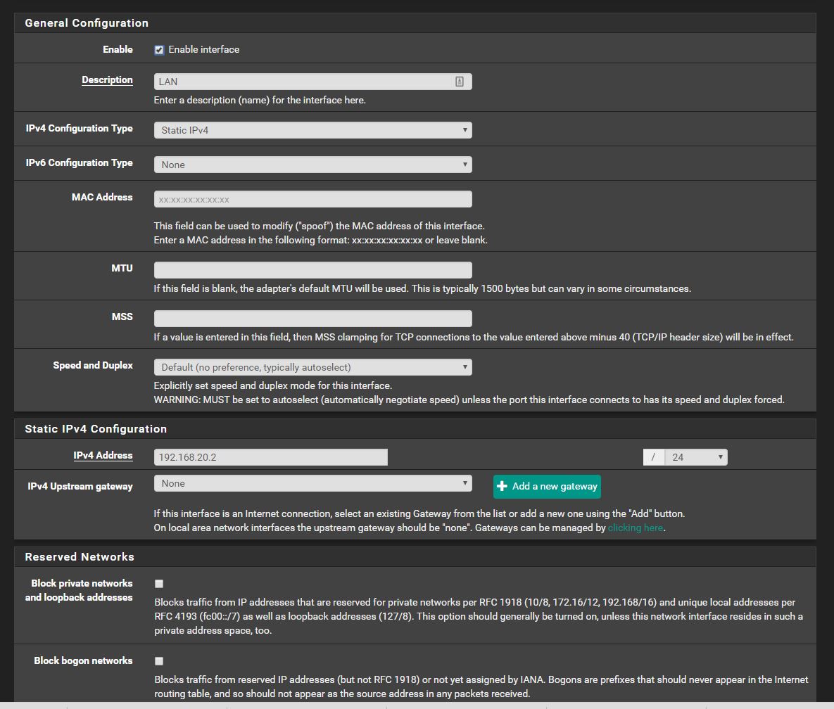The height and width of the screenshot is (709, 834).
Task: Tick the Block bogon networks checkbox
Action: tap(159, 661)
